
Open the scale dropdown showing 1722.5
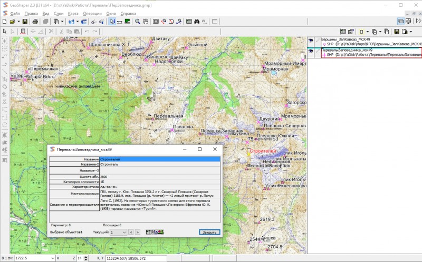52,258
